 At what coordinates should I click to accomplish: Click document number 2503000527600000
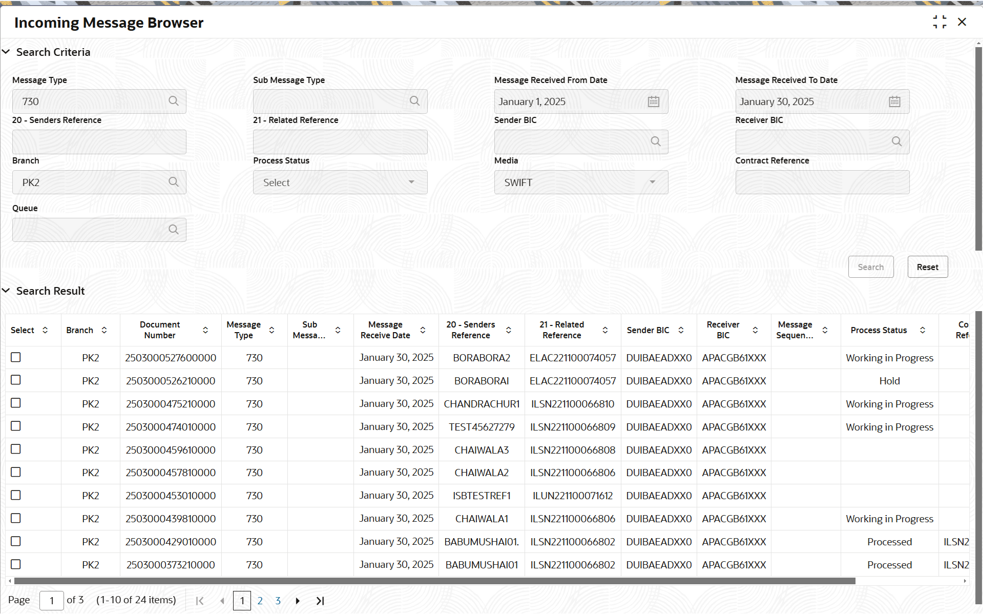[171, 358]
